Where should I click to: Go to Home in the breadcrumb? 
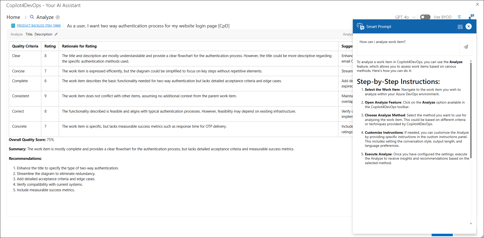coord(13,17)
